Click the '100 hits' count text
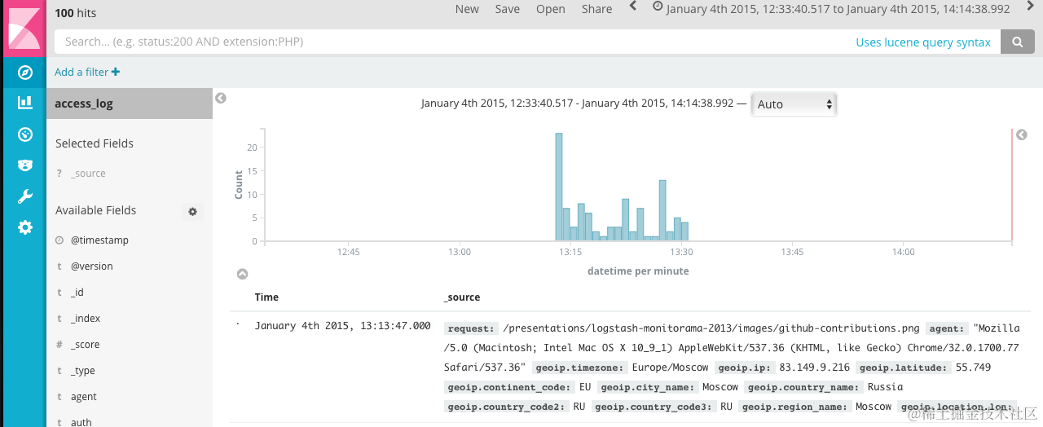Screen dimensions: 1043x427 75,13
